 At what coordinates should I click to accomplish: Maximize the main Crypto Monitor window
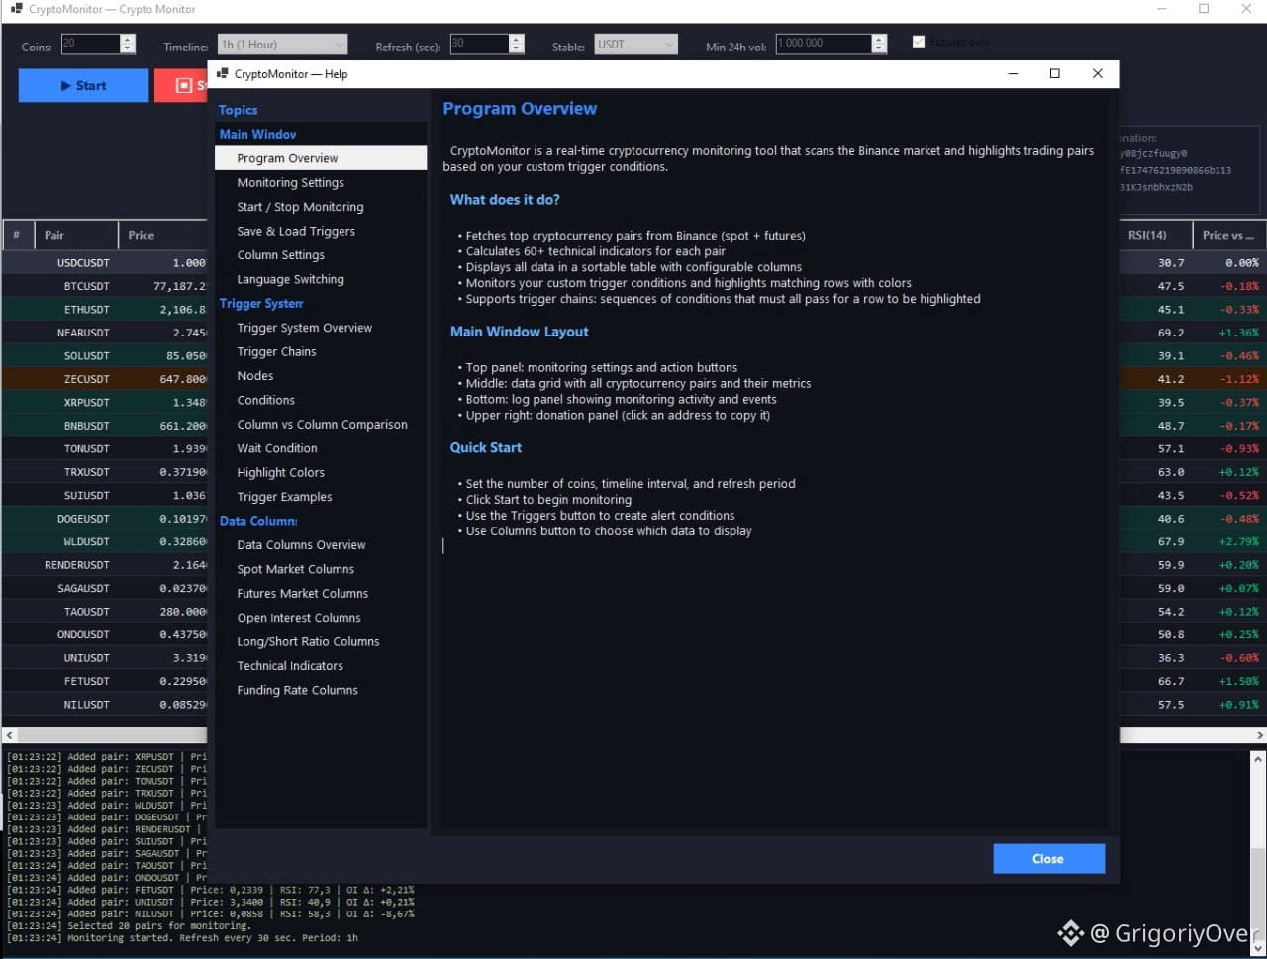click(1204, 9)
